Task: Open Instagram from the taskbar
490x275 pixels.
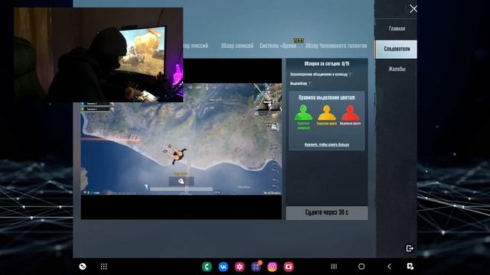Action: point(273,267)
